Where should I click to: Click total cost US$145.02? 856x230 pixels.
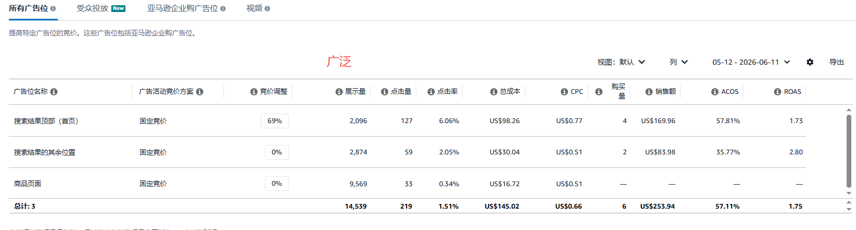tap(502, 206)
